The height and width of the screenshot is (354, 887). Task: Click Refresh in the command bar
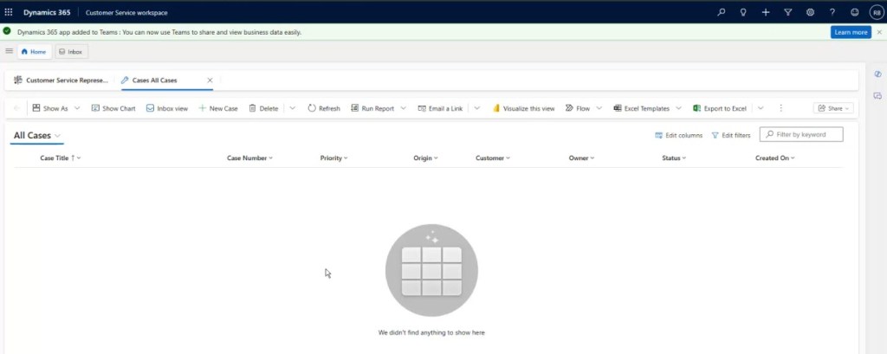tap(324, 108)
